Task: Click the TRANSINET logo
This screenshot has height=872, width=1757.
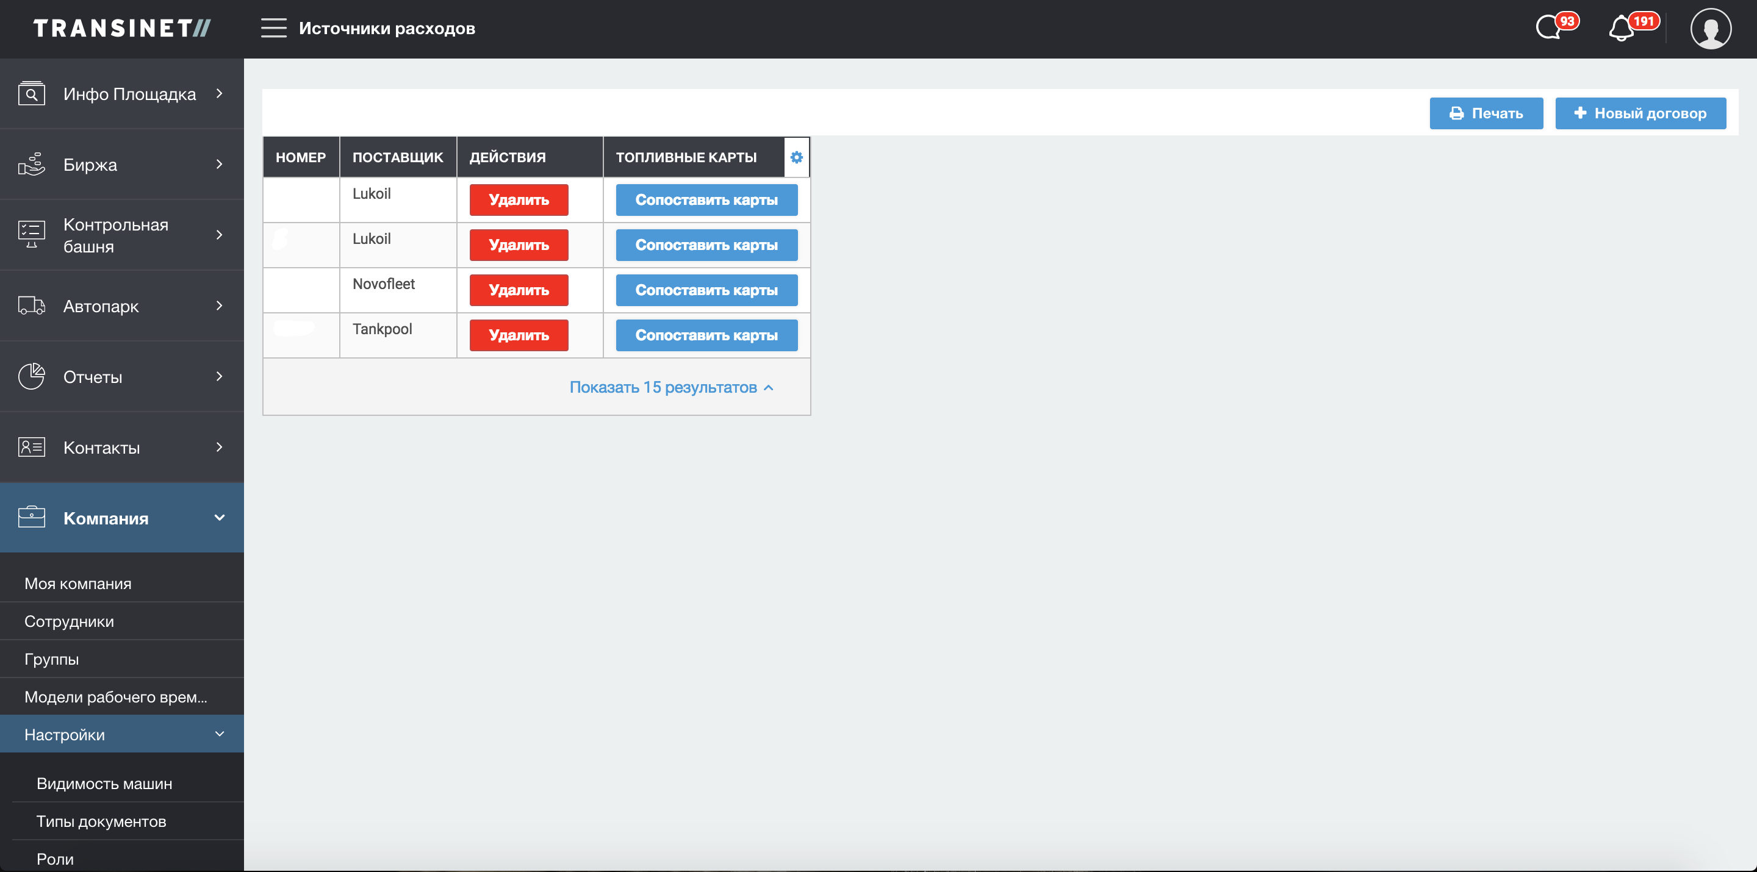Action: click(122, 28)
